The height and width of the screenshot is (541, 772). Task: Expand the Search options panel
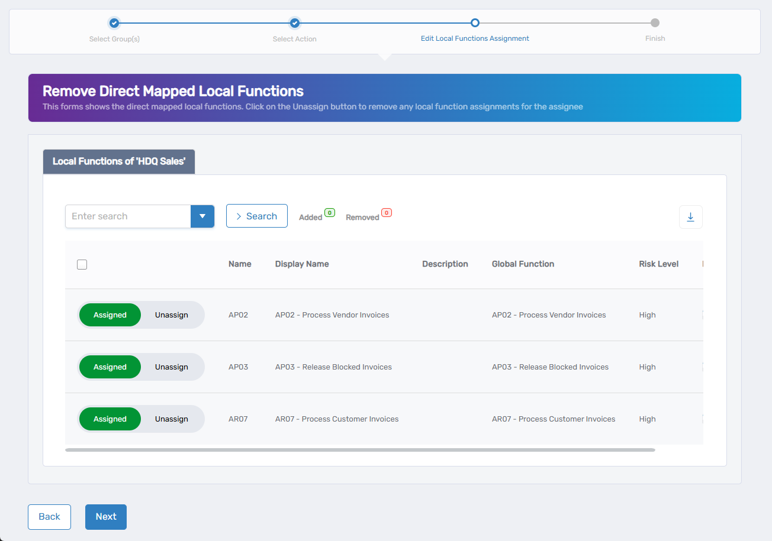click(256, 216)
